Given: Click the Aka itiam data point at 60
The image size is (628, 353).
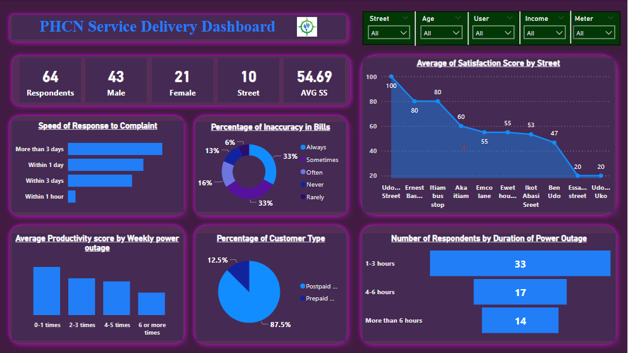Looking at the screenshot, I should click(461, 126).
